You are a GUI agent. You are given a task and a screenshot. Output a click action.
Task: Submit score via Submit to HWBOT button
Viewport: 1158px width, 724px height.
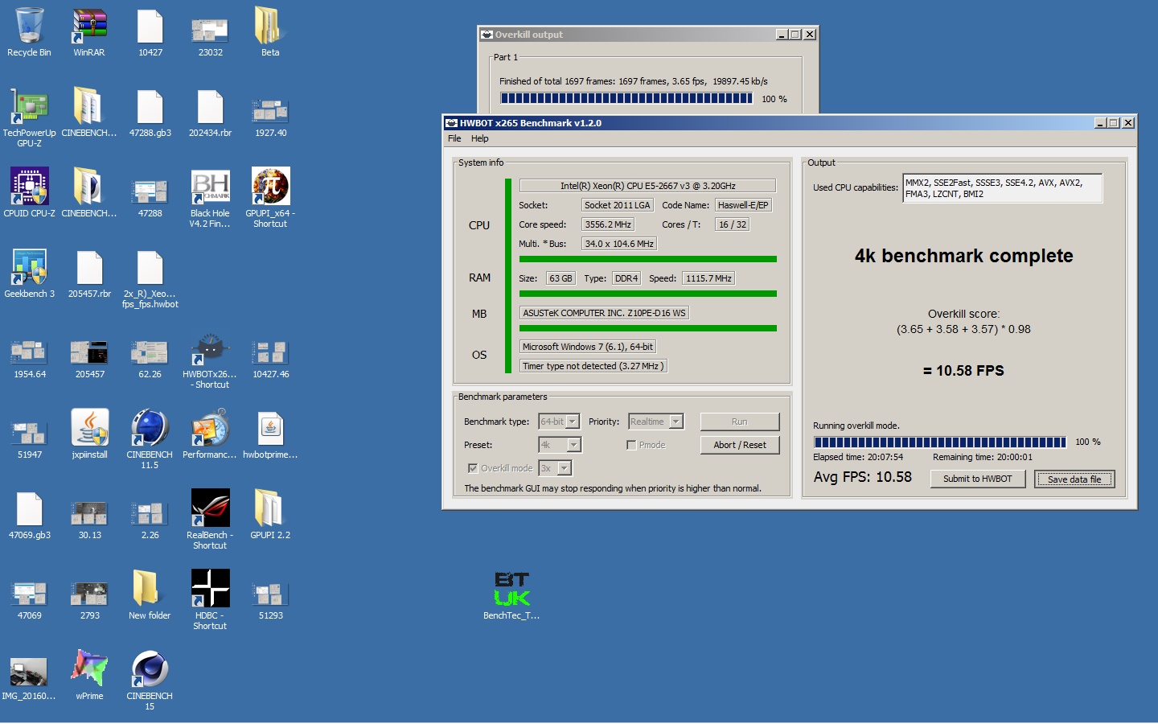tap(977, 479)
